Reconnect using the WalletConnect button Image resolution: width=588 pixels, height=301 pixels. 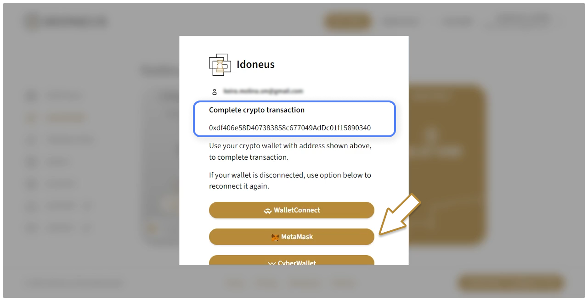tap(292, 210)
